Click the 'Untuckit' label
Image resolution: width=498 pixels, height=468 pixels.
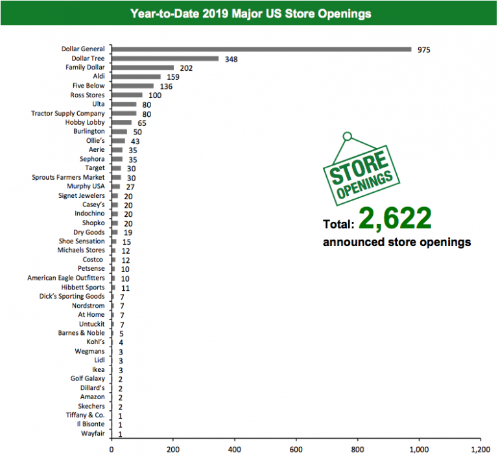[x=92, y=324]
